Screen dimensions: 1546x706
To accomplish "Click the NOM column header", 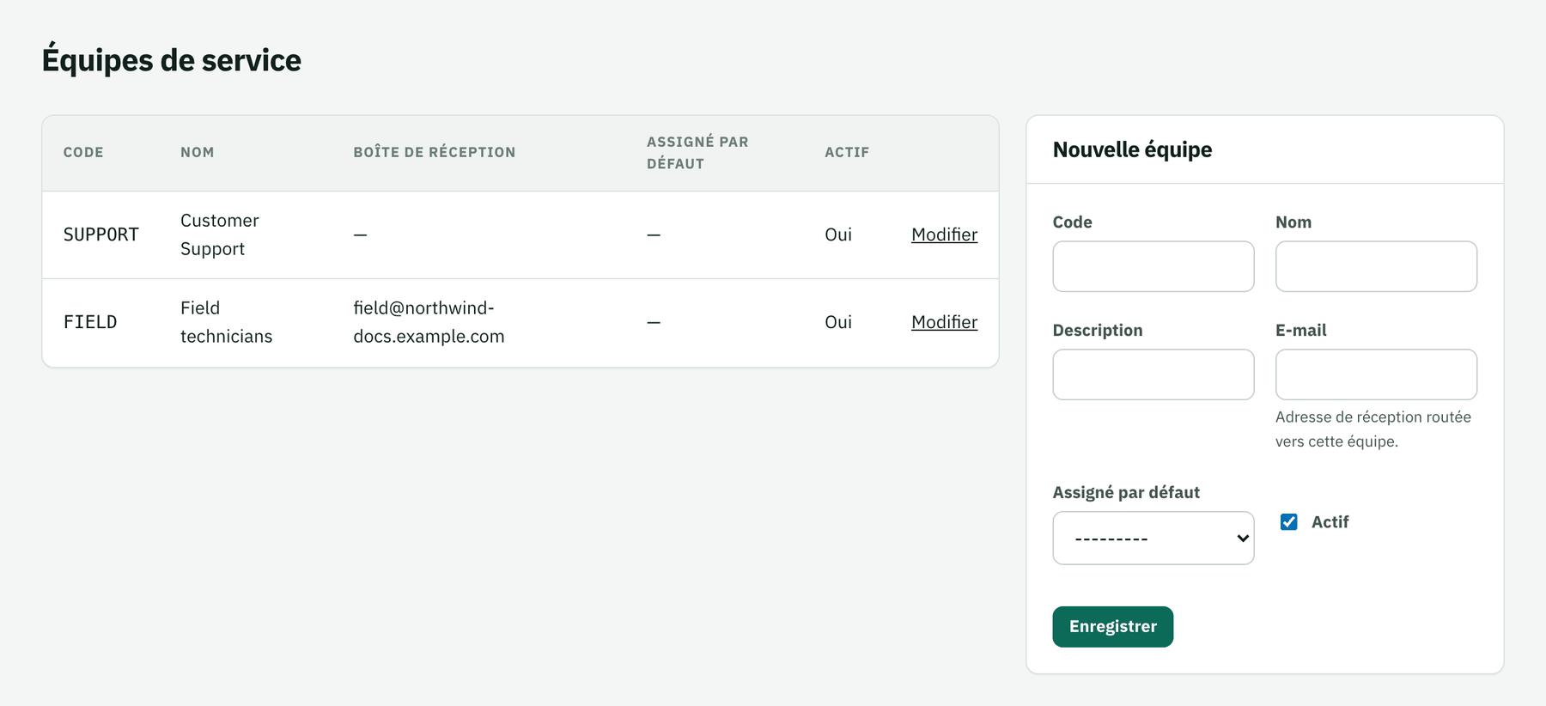I will click(x=198, y=152).
